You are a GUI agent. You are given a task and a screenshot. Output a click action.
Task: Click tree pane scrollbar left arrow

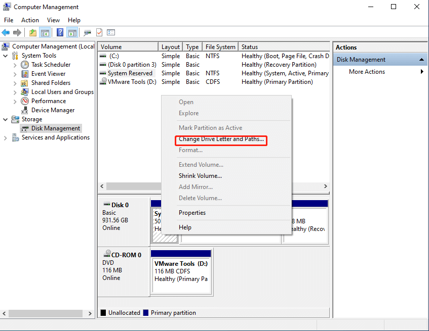pyautogui.click(x=5, y=313)
